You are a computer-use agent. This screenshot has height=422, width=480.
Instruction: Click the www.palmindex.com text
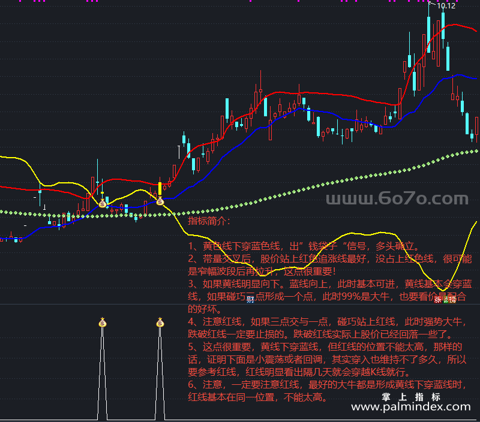tap(411, 406)
